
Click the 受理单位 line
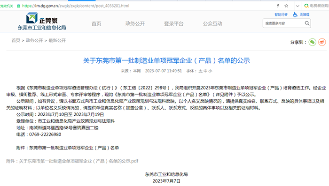(65, 121)
